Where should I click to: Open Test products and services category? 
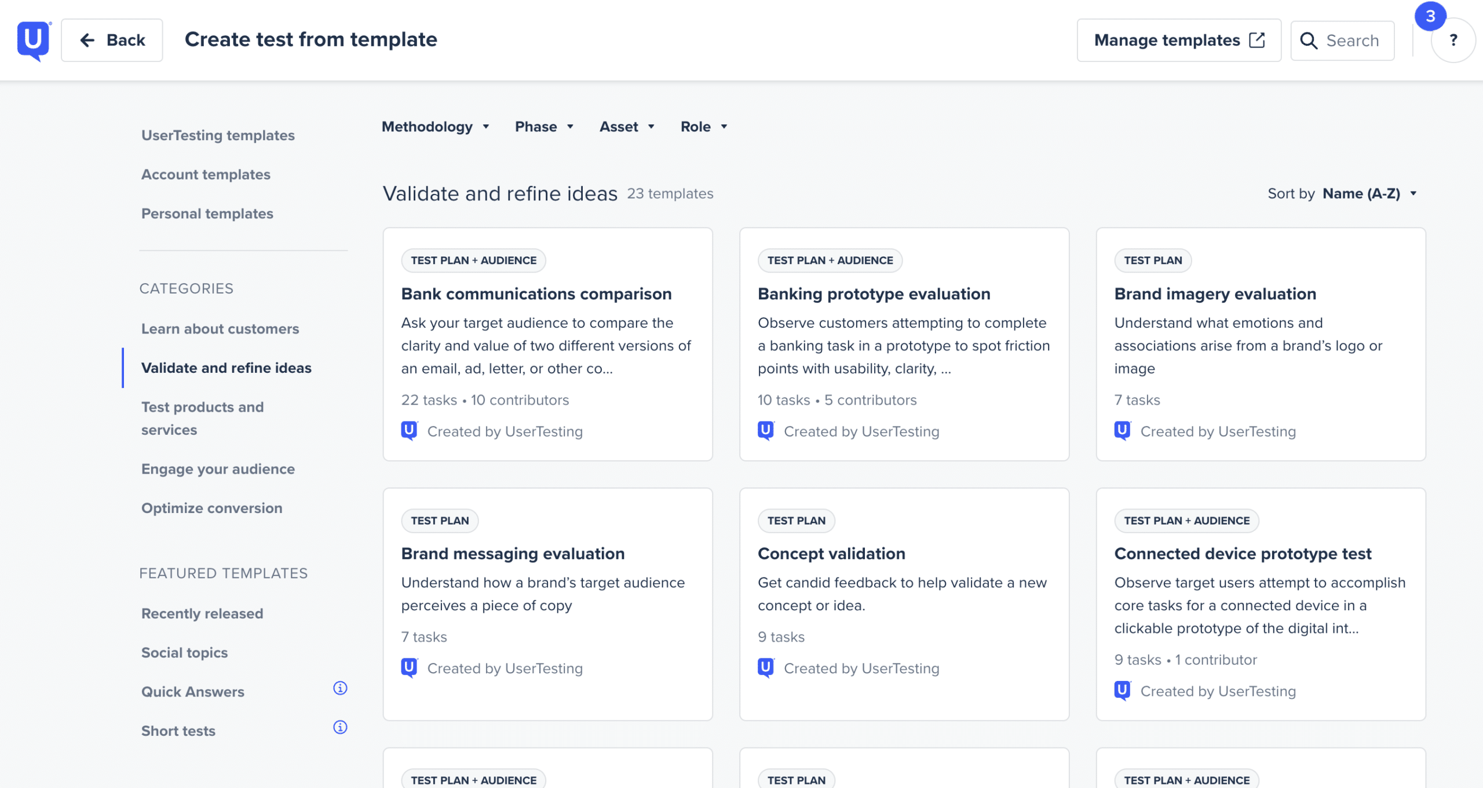click(x=203, y=418)
